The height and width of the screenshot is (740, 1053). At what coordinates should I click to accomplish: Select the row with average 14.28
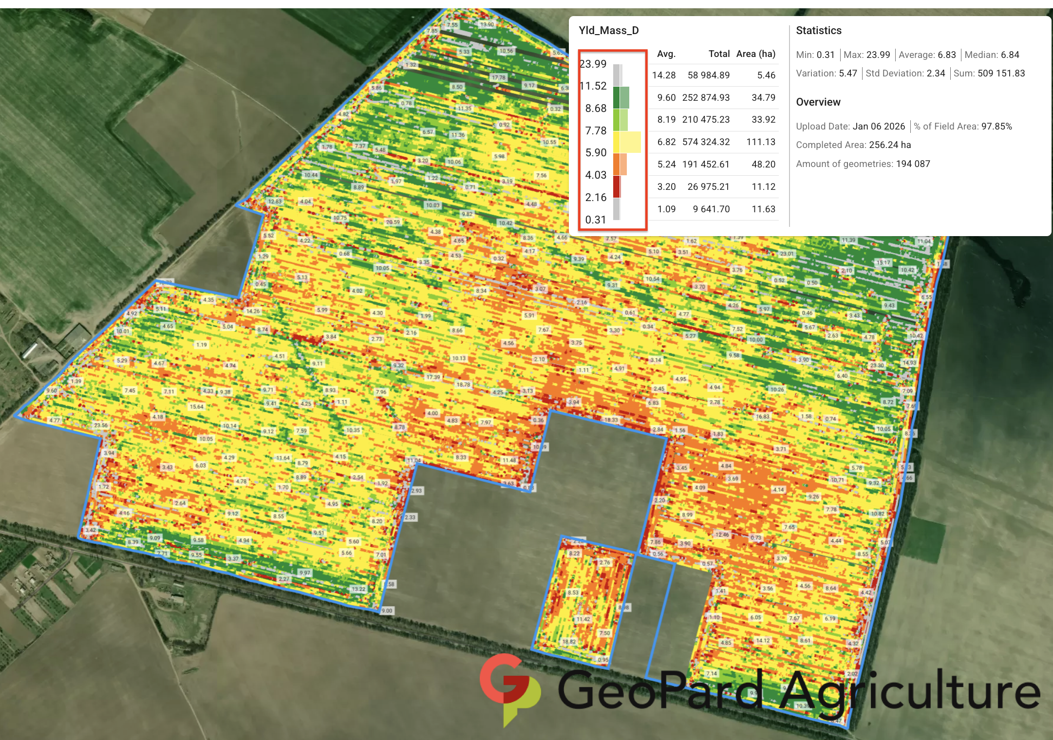714,75
